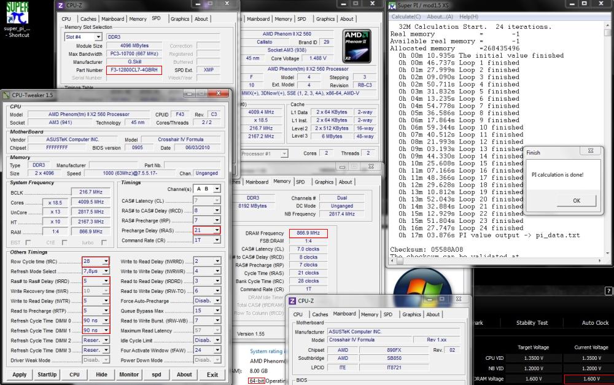Click the Part Number field F3-12800CL7-4GBRH
The height and width of the screenshot is (385, 614).
pos(134,70)
